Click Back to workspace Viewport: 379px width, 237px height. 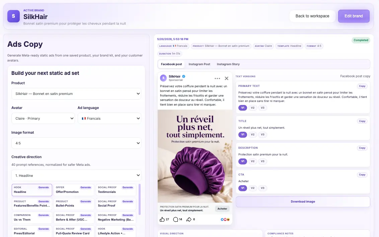pyautogui.click(x=312, y=16)
